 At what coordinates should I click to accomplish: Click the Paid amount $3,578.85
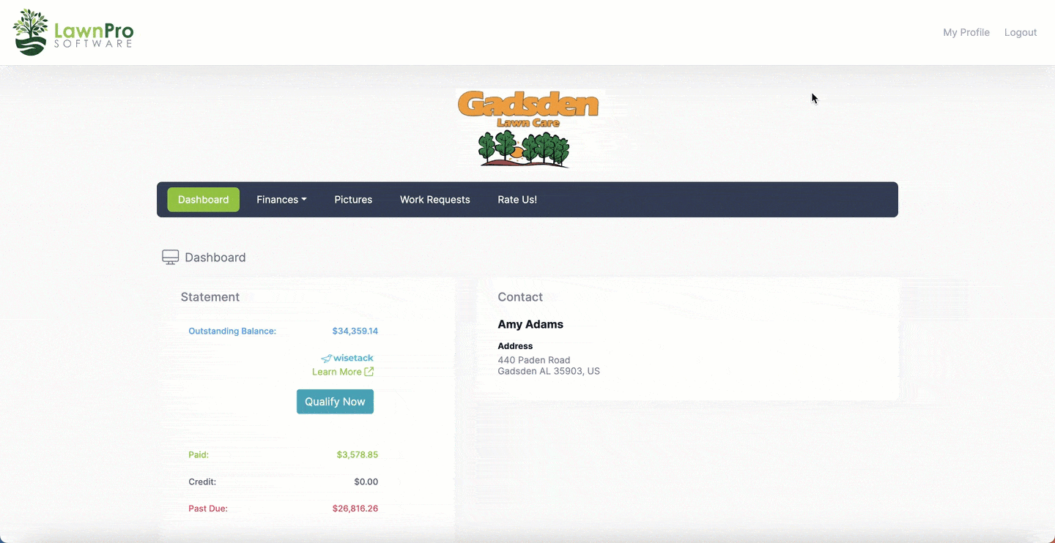[x=358, y=455]
